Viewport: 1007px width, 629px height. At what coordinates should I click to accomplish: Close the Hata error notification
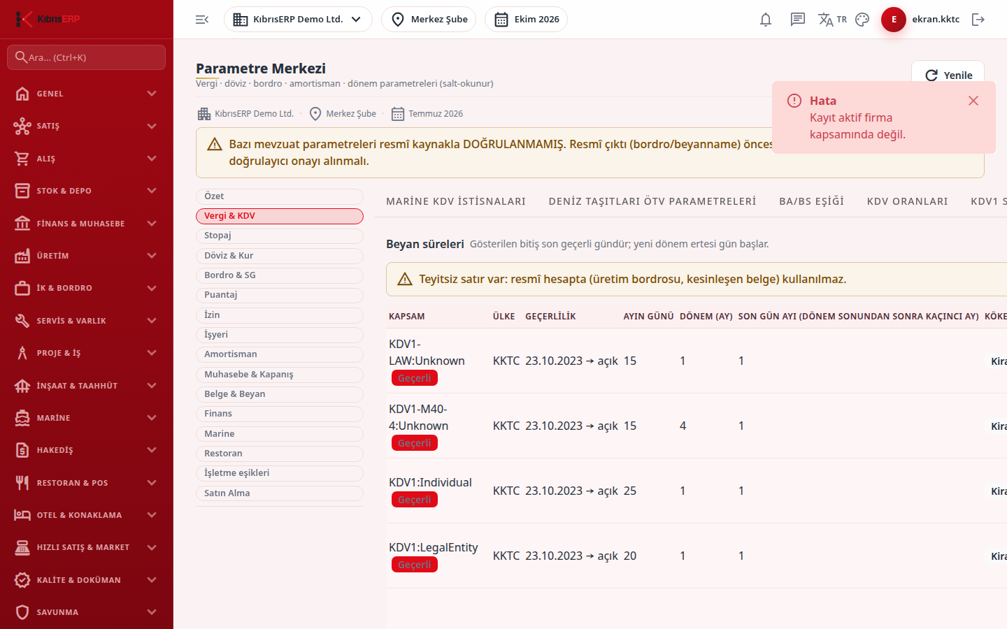(973, 101)
